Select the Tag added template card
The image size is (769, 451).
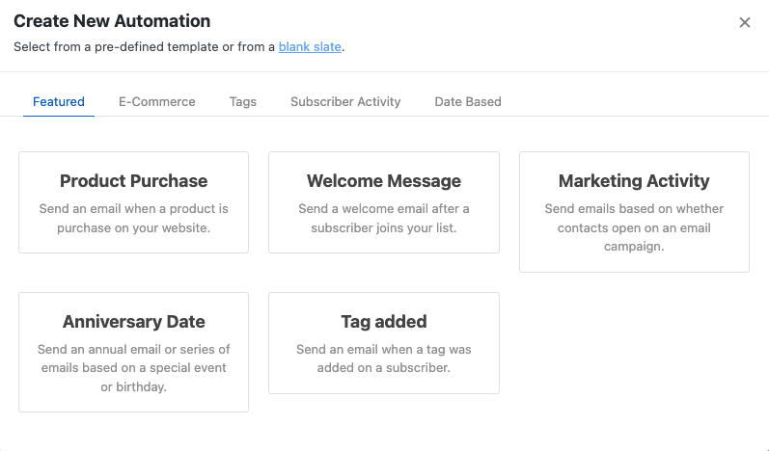tap(384, 343)
